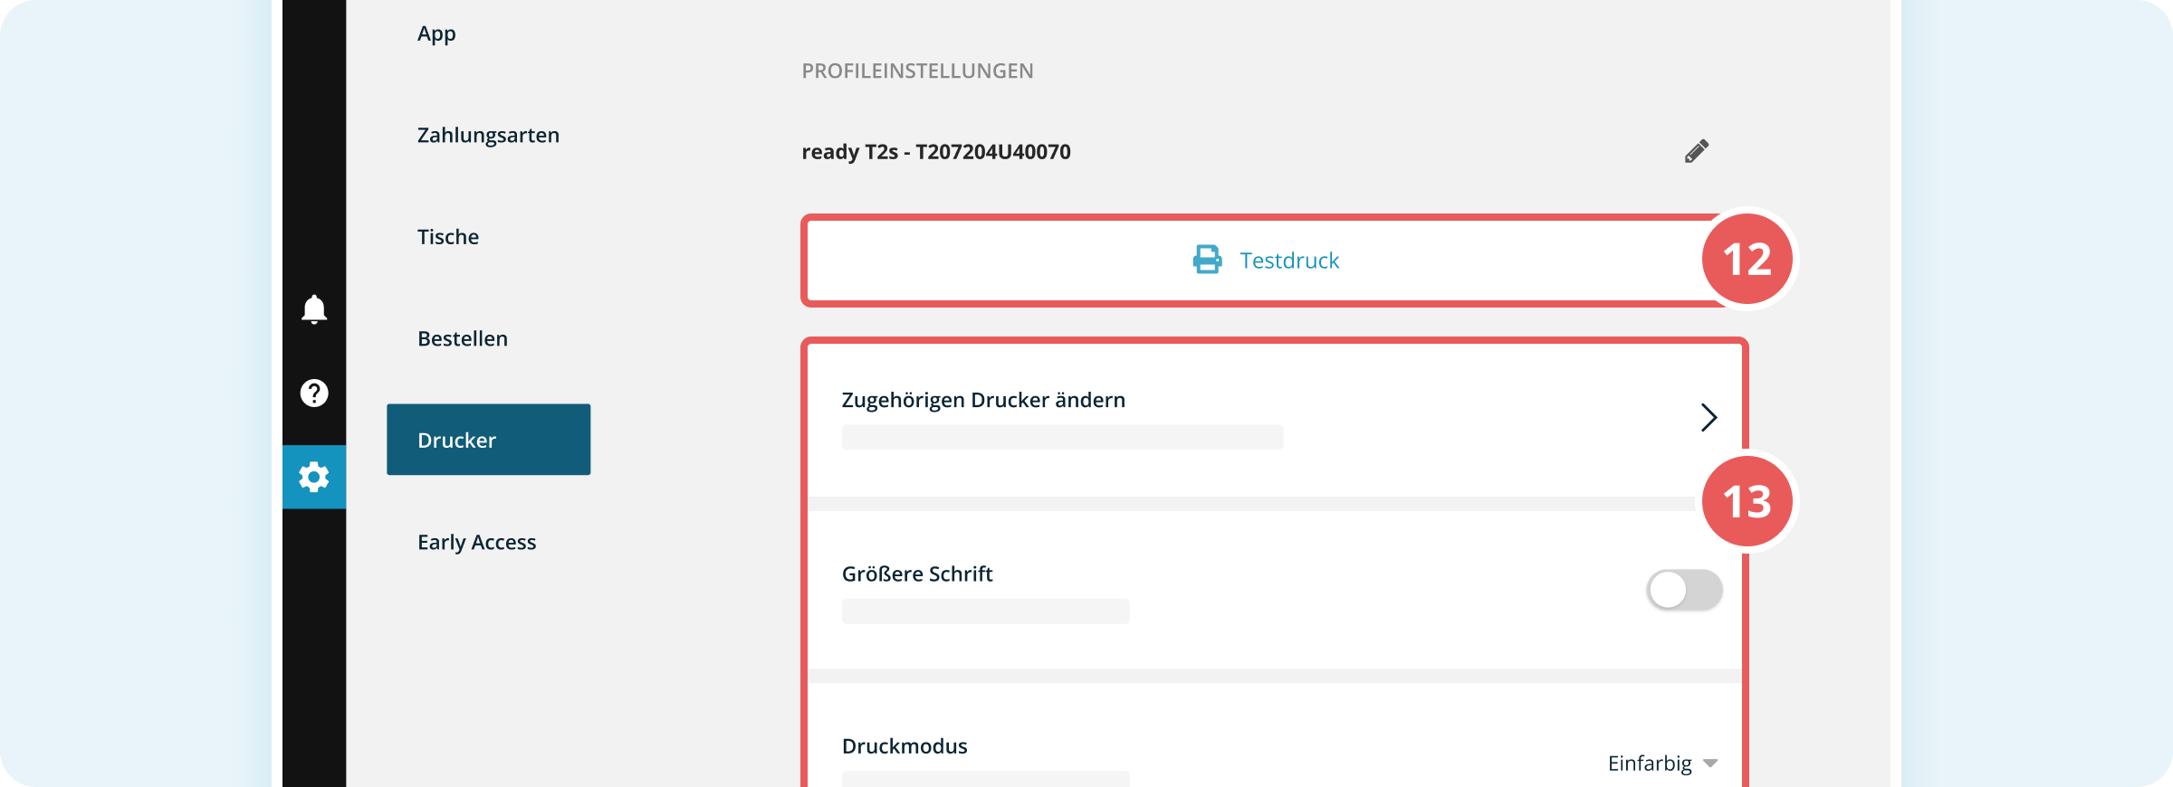Expand Zugehörigen Drucker ändern chevron
2173x787 pixels.
coord(1709,417)
